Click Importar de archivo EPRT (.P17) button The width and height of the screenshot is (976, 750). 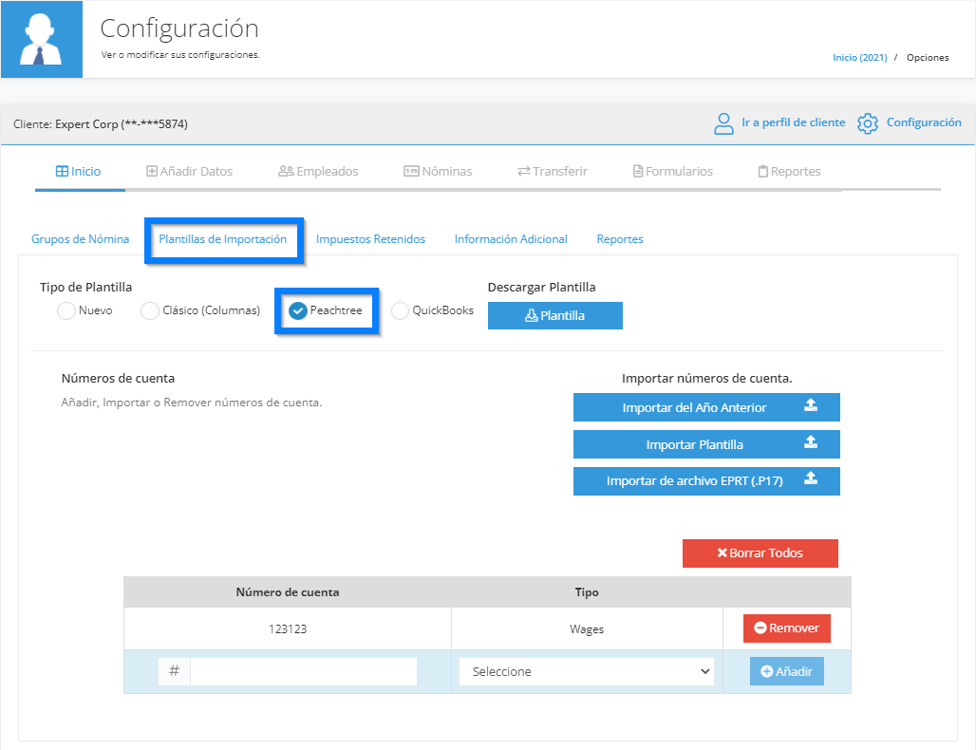[706, 481]
